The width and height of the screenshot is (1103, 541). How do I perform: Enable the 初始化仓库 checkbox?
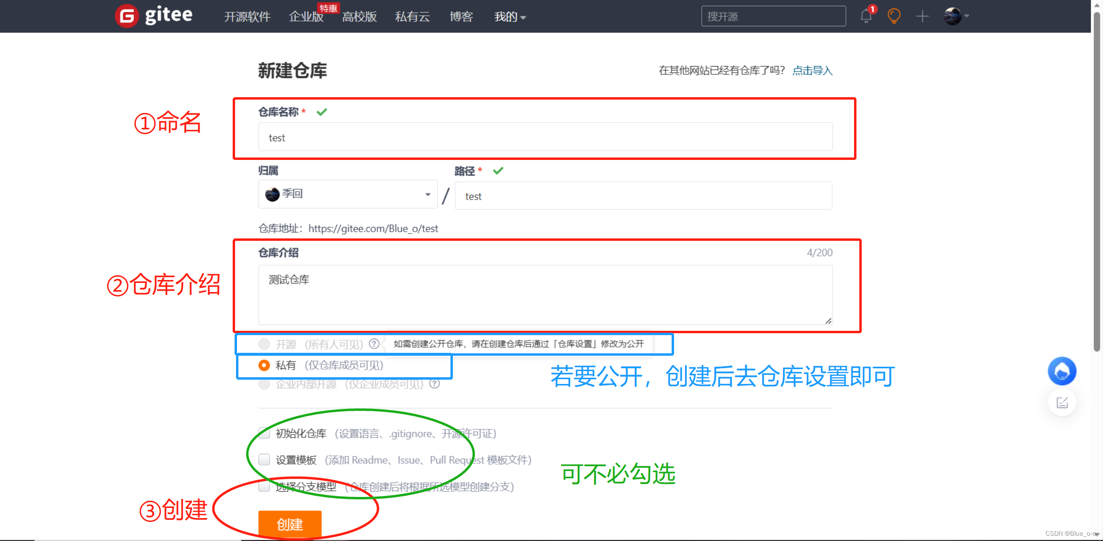tap(264, 433)
